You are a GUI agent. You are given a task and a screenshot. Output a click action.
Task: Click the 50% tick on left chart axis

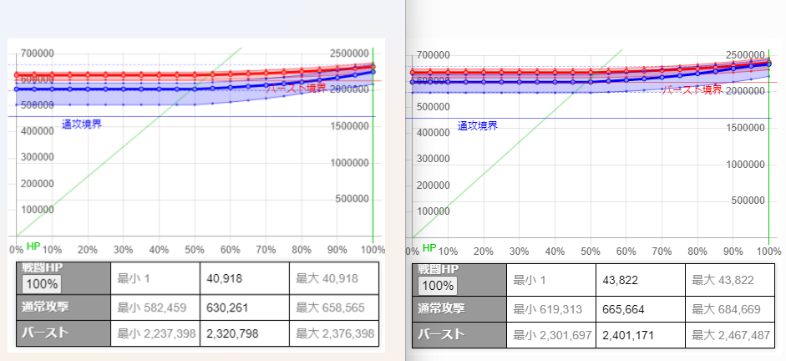coord(194,250)
